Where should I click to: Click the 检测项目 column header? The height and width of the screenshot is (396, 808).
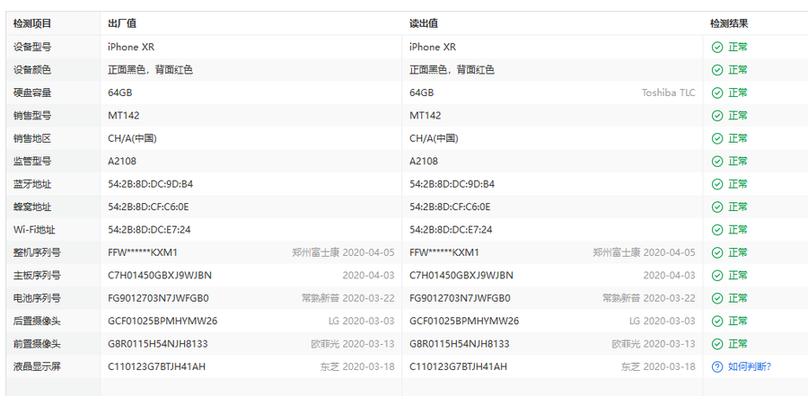pos(32,23)
